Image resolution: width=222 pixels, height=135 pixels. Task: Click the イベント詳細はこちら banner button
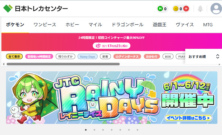[x=188, y=118]
